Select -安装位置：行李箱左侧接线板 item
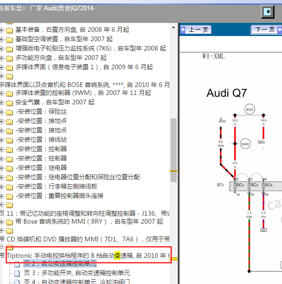Viewport: 282px width, 284px height. (56, 186)
